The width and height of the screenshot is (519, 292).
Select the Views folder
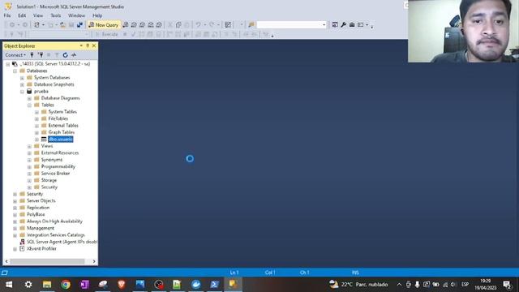(47, 146)
